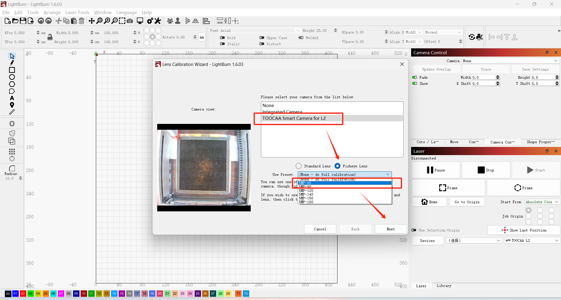Delete selection with the trash icon

tap(82, 21)
